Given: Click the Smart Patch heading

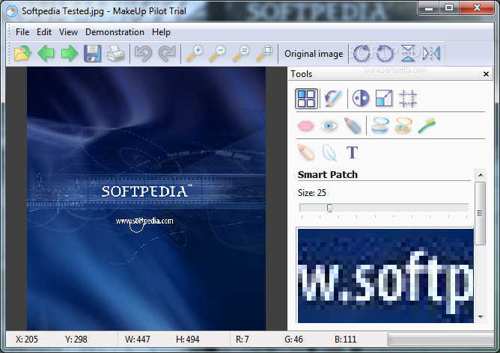Looking at the screenshot, I should [328, 175].
